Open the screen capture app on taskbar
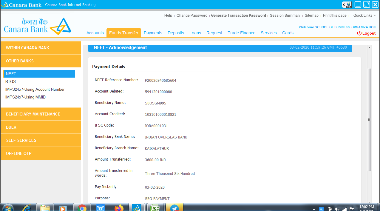The height and width of the screenshot is (211, 380). pyautogui.click(x=101, y=208)
